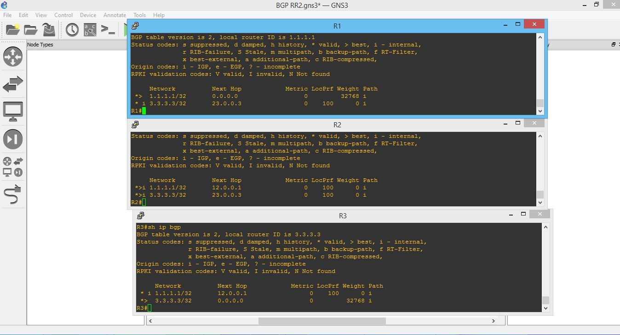
Task: Click R1 terminal scrollbar down arrow
Action: (x=540, y=111)
